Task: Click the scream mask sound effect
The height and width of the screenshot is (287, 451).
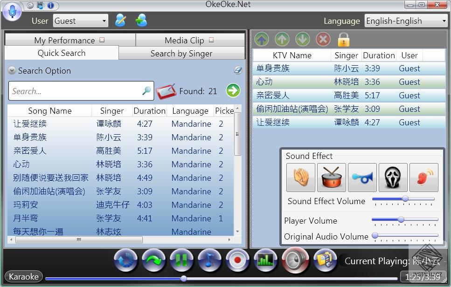Action: pos(393,177)
